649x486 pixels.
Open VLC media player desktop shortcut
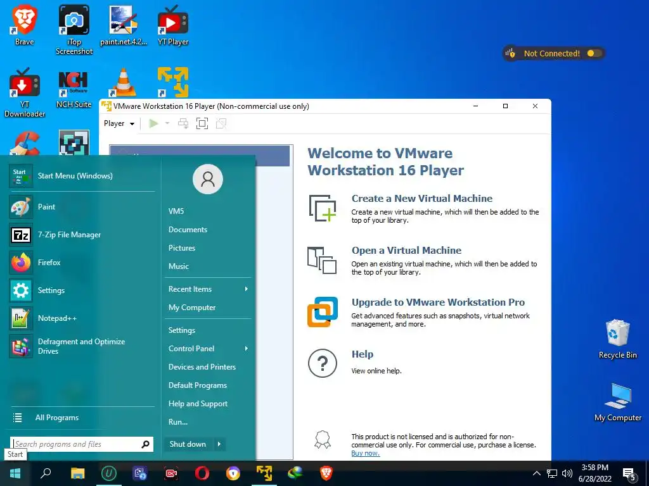click(x=124, y=82)
